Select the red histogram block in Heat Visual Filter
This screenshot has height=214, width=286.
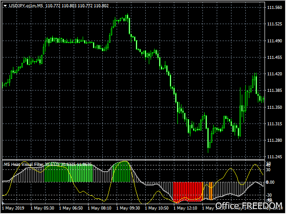[x=188, y=192]
